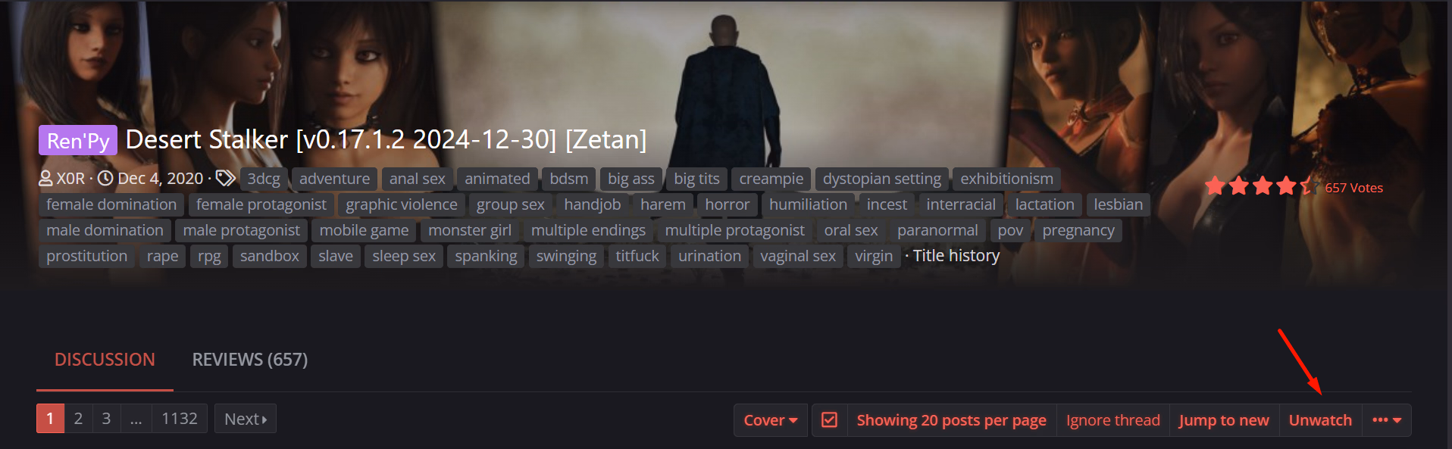Expand the three-dots more options menu

click(1387, 420)
